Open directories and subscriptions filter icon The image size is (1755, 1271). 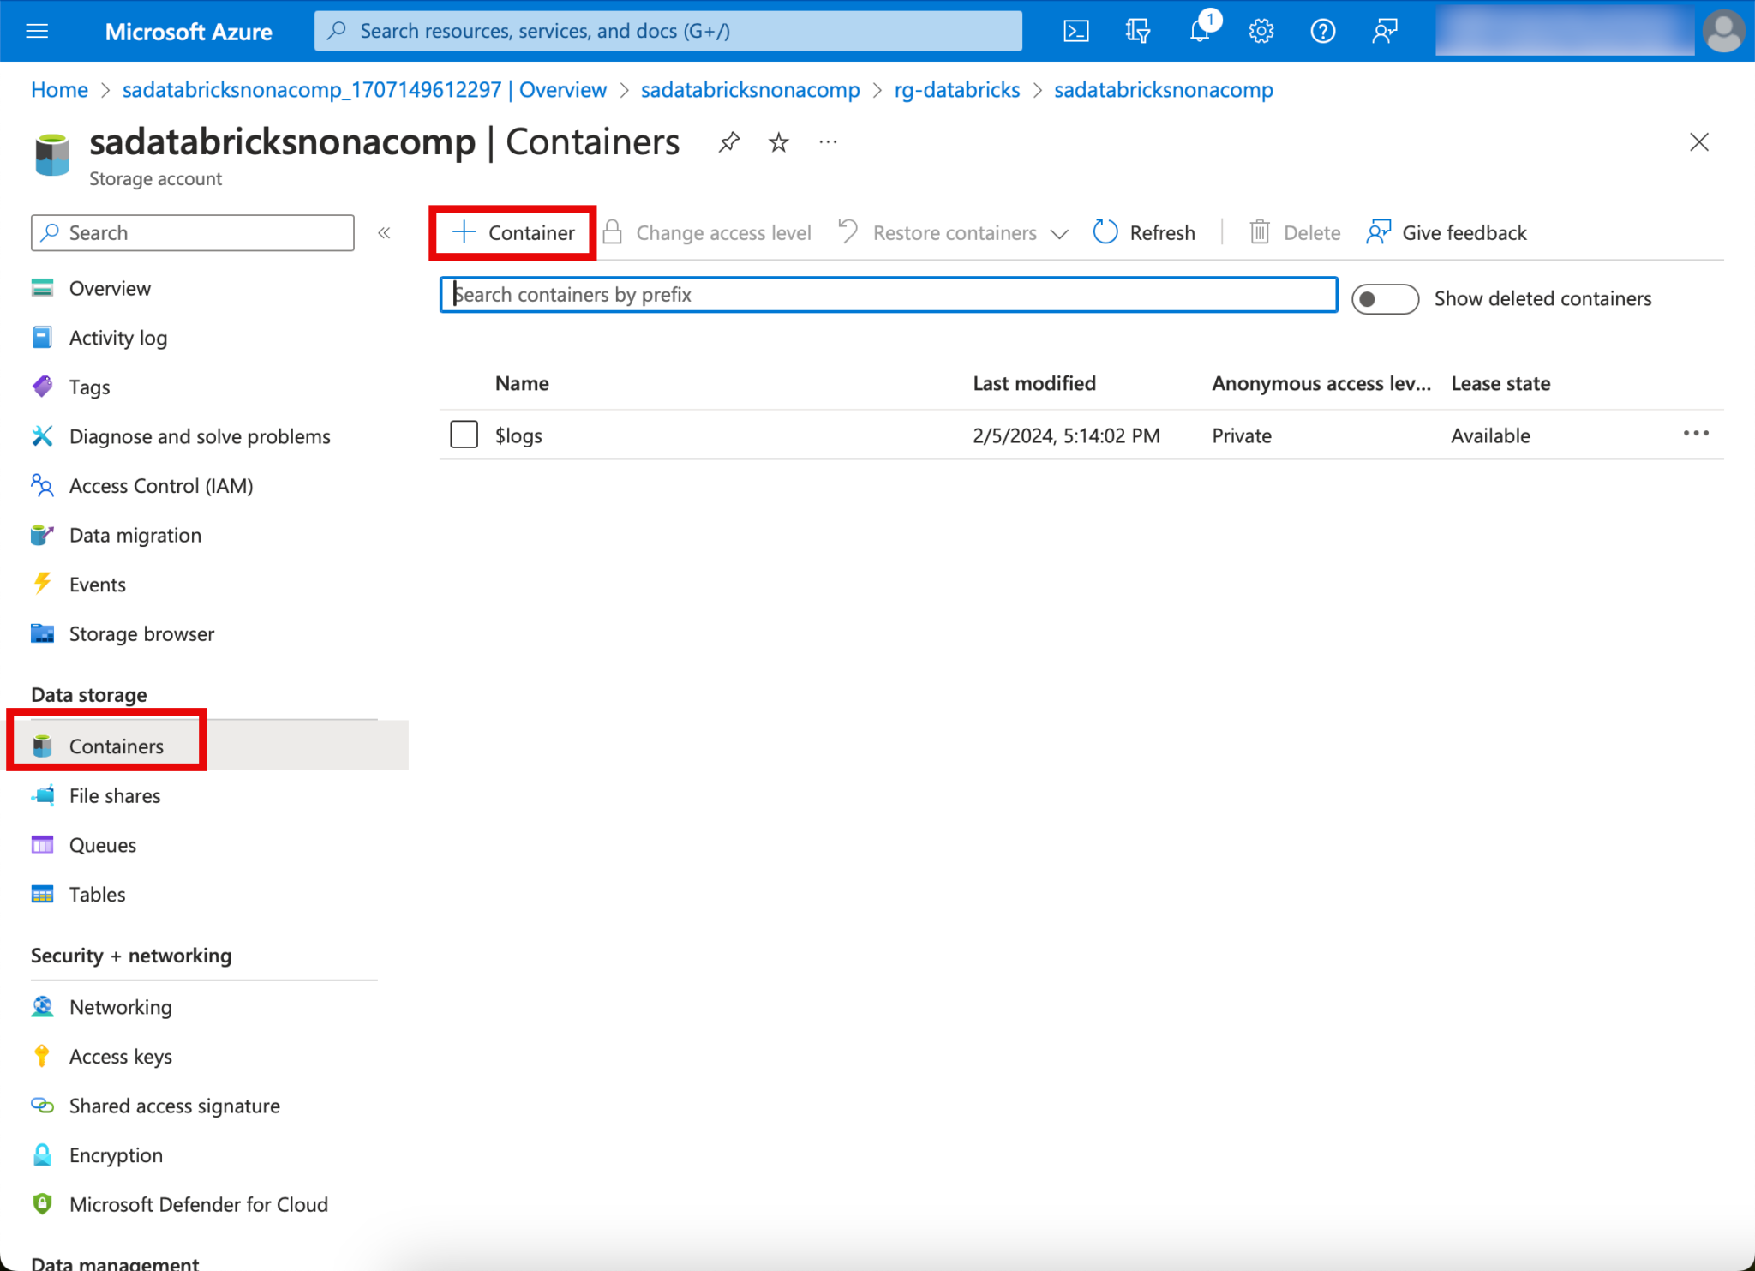(x=1137, y=32)
